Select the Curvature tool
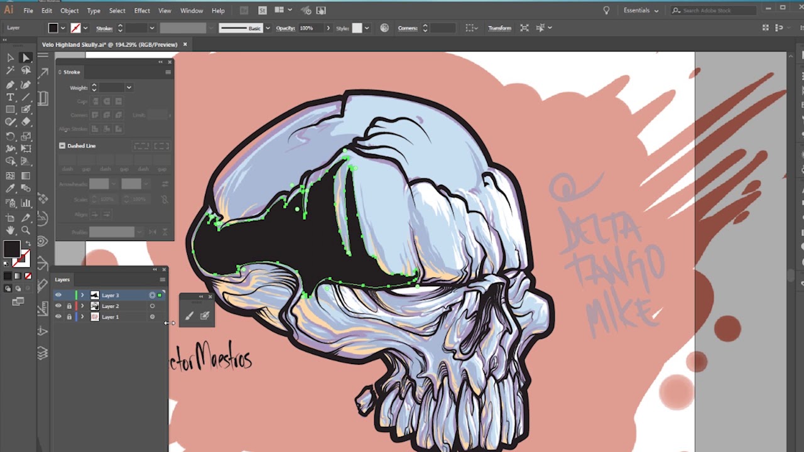The image size is (804, 452). point(26,84)
